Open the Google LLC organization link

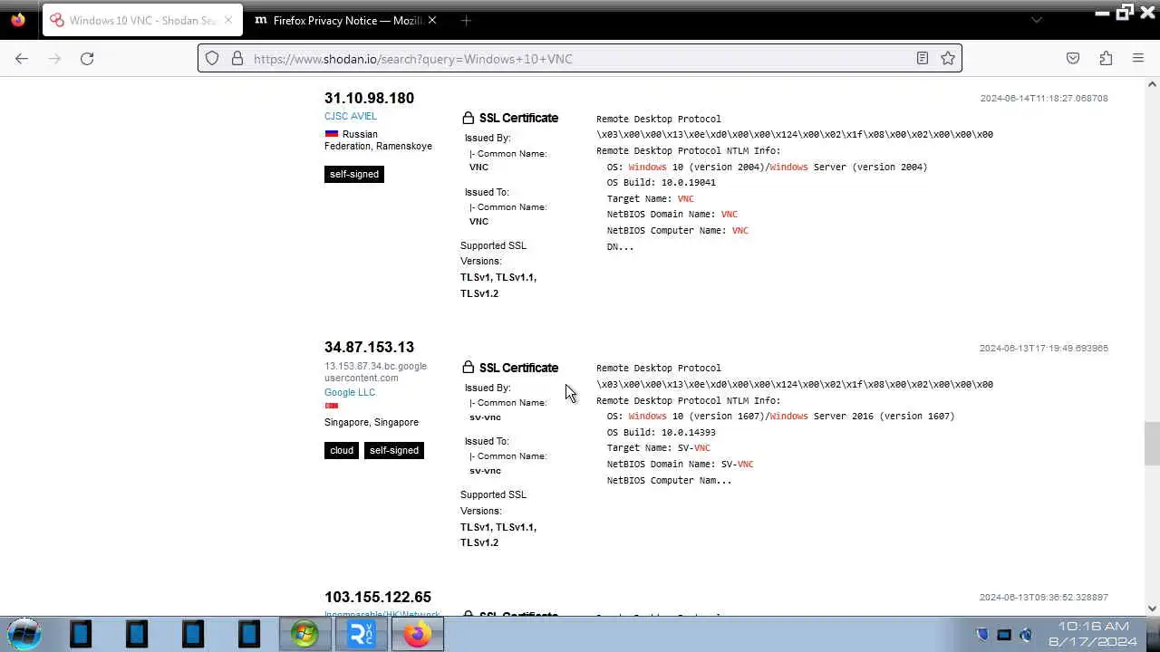(350, 392)
